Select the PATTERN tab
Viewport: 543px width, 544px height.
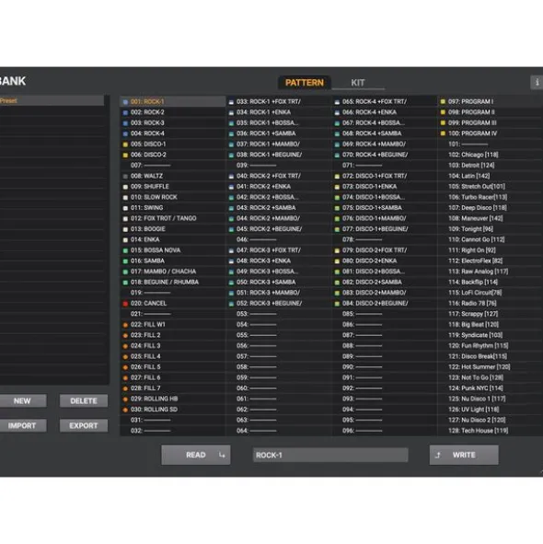[305, 83]
